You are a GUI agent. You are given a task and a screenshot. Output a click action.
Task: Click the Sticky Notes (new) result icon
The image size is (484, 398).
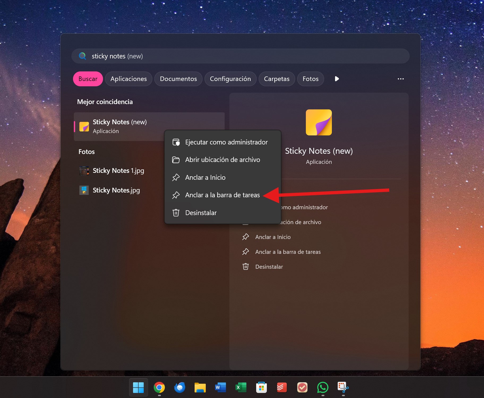(x=84, y=127)
